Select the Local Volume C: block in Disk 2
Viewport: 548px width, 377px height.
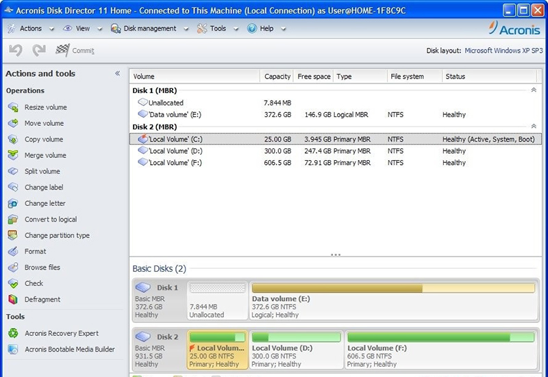[217, 350]
